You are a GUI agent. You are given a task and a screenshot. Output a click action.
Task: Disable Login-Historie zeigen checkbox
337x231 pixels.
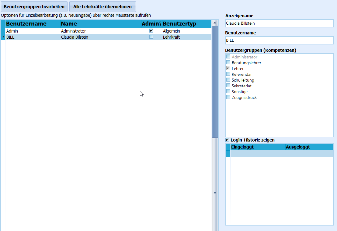pos(228,140)
